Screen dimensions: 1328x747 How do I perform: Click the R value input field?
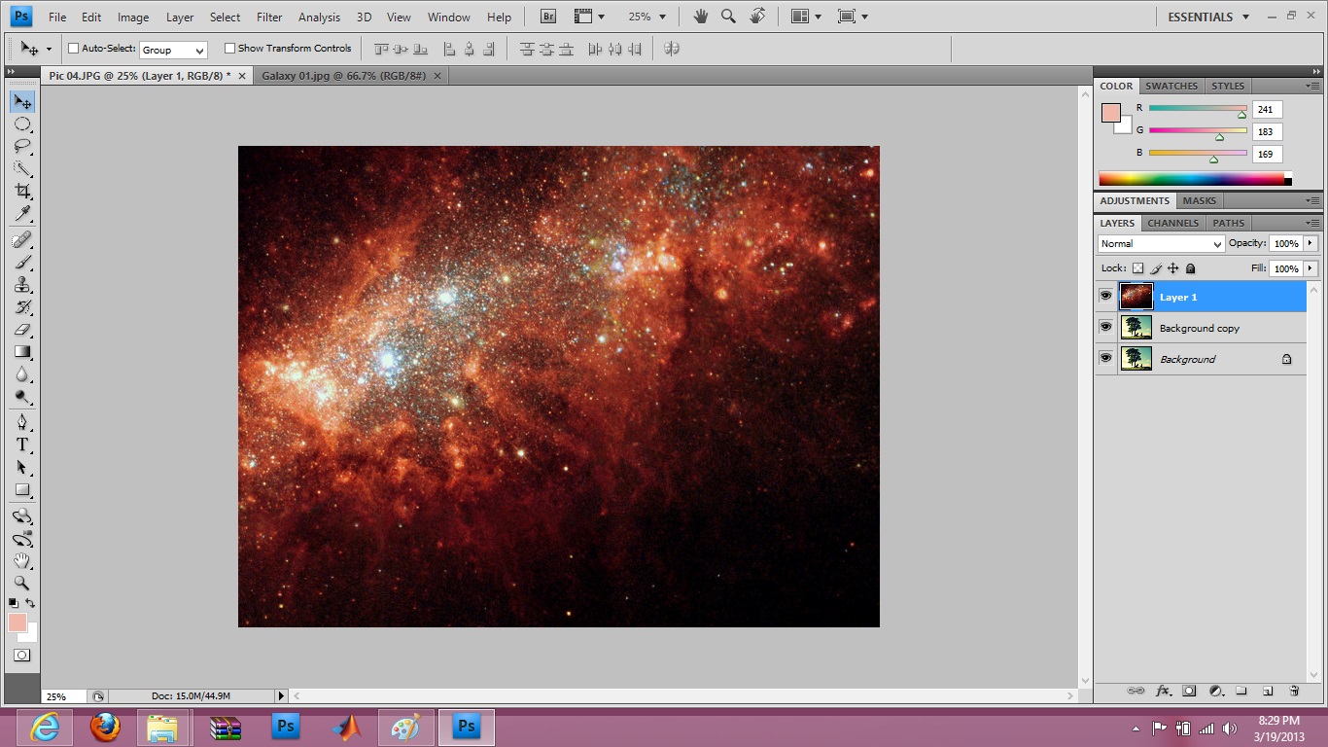tap(1267, 109)
